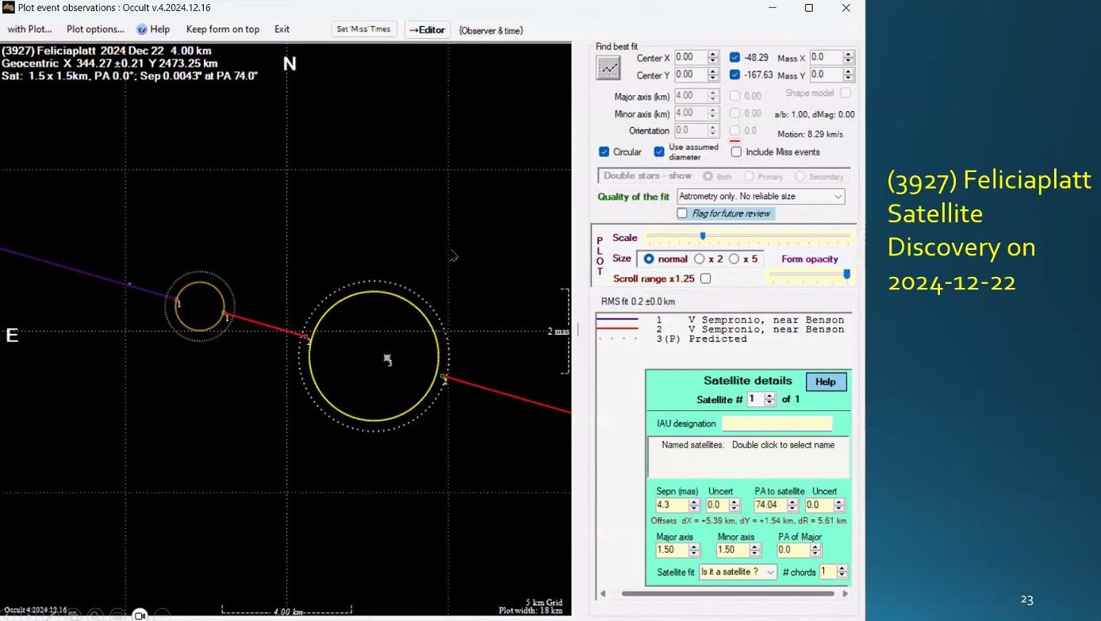The image size is (1101, 621).
Task: Click the →Editor button
Action: pos(428,30)
